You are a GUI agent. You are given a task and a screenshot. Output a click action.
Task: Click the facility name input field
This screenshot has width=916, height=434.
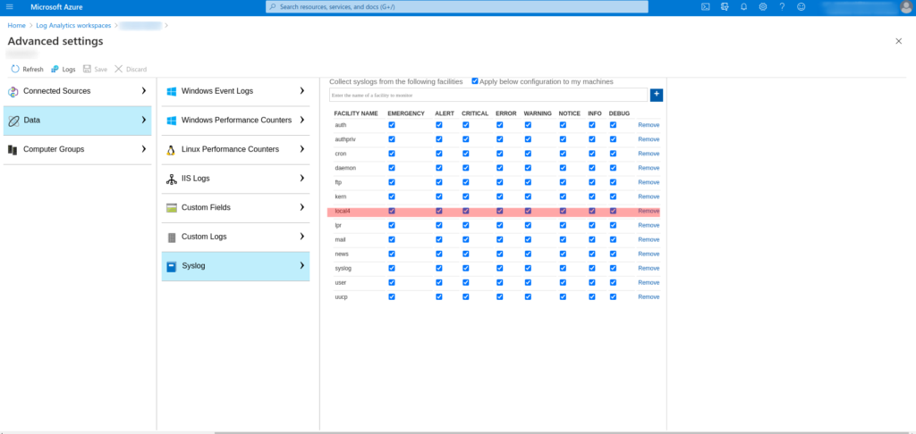488,95
